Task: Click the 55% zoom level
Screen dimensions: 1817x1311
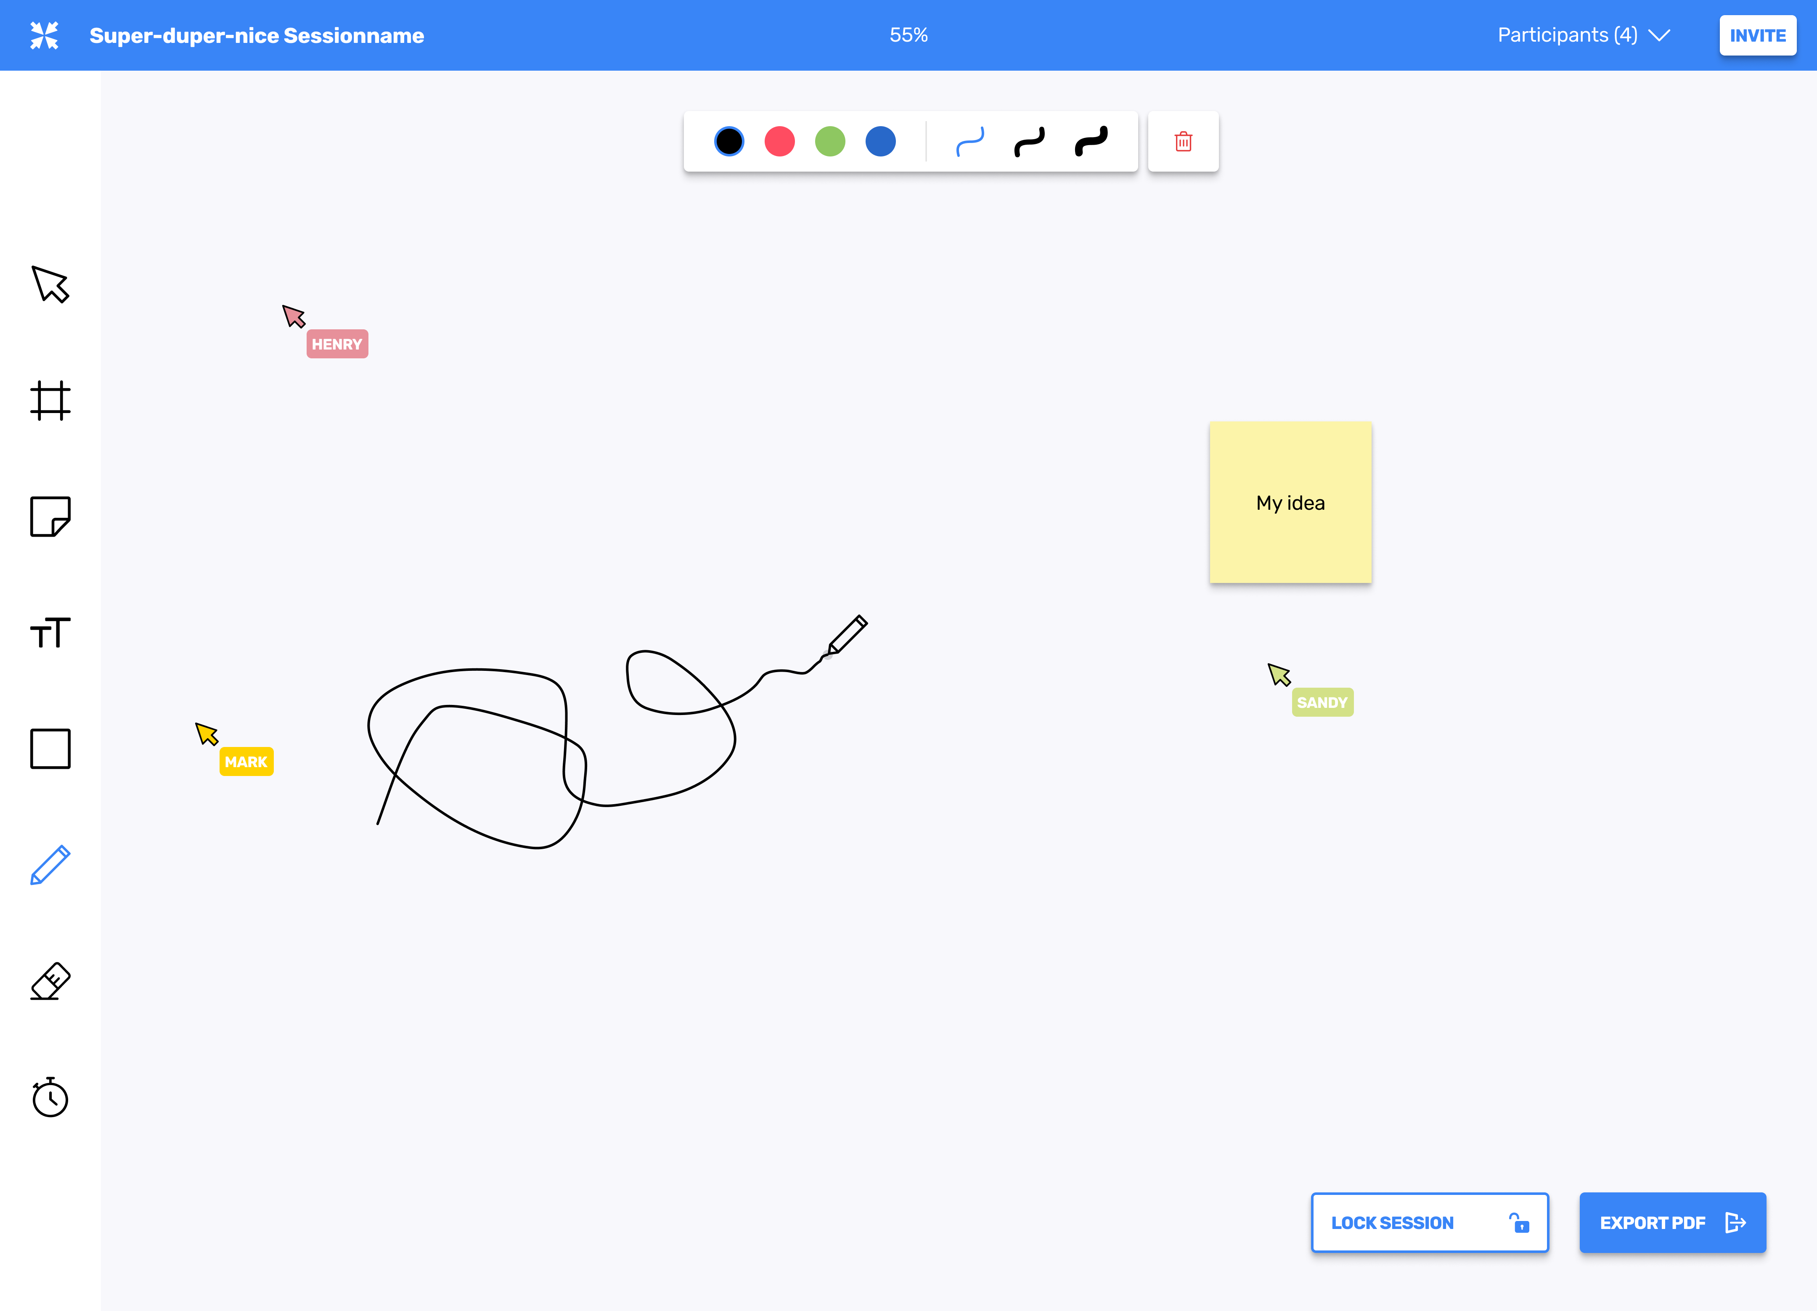Action: 908,35
